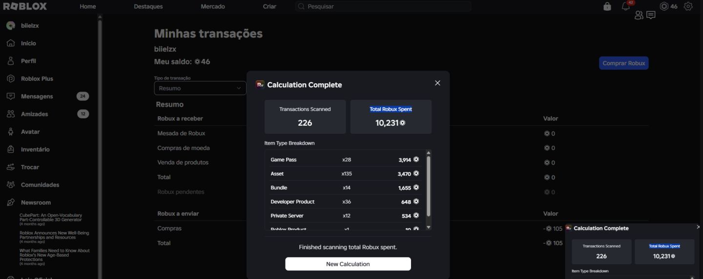Click the Compras de moeda row
Viewport: 703px width, 279px height.
point(401,148)
